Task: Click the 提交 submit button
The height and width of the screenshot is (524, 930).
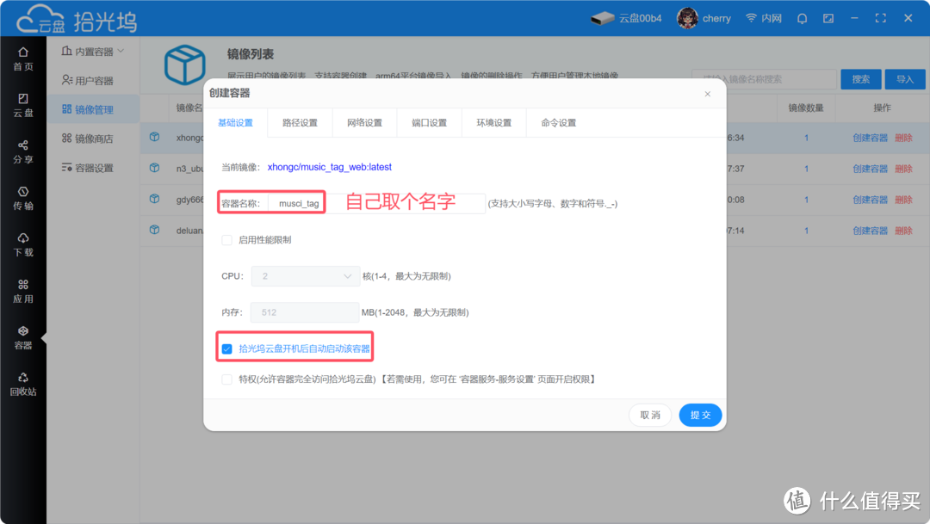Action: coord(700,415)
